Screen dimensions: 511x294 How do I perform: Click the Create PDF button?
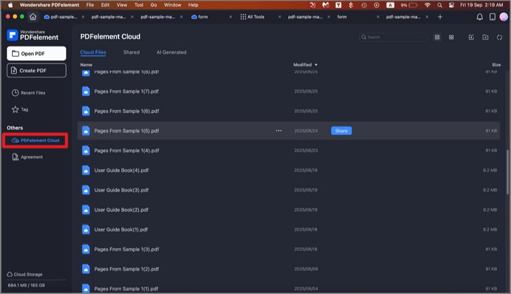pos(36,71)
